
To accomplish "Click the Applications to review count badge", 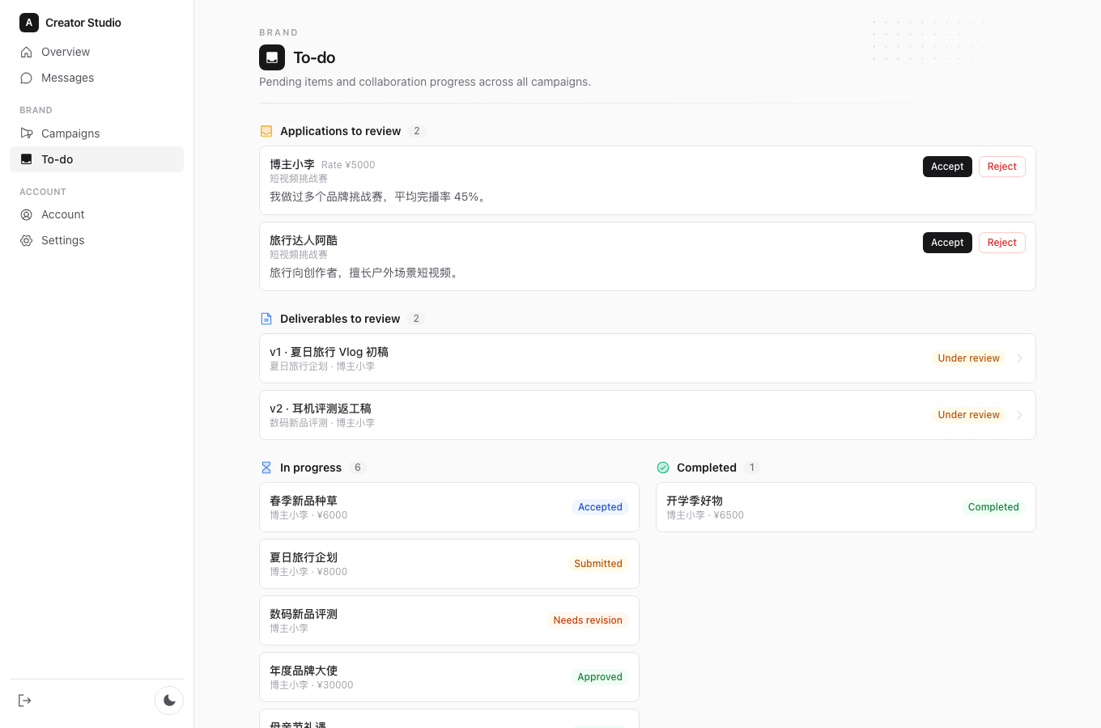I will pos(417,131).
